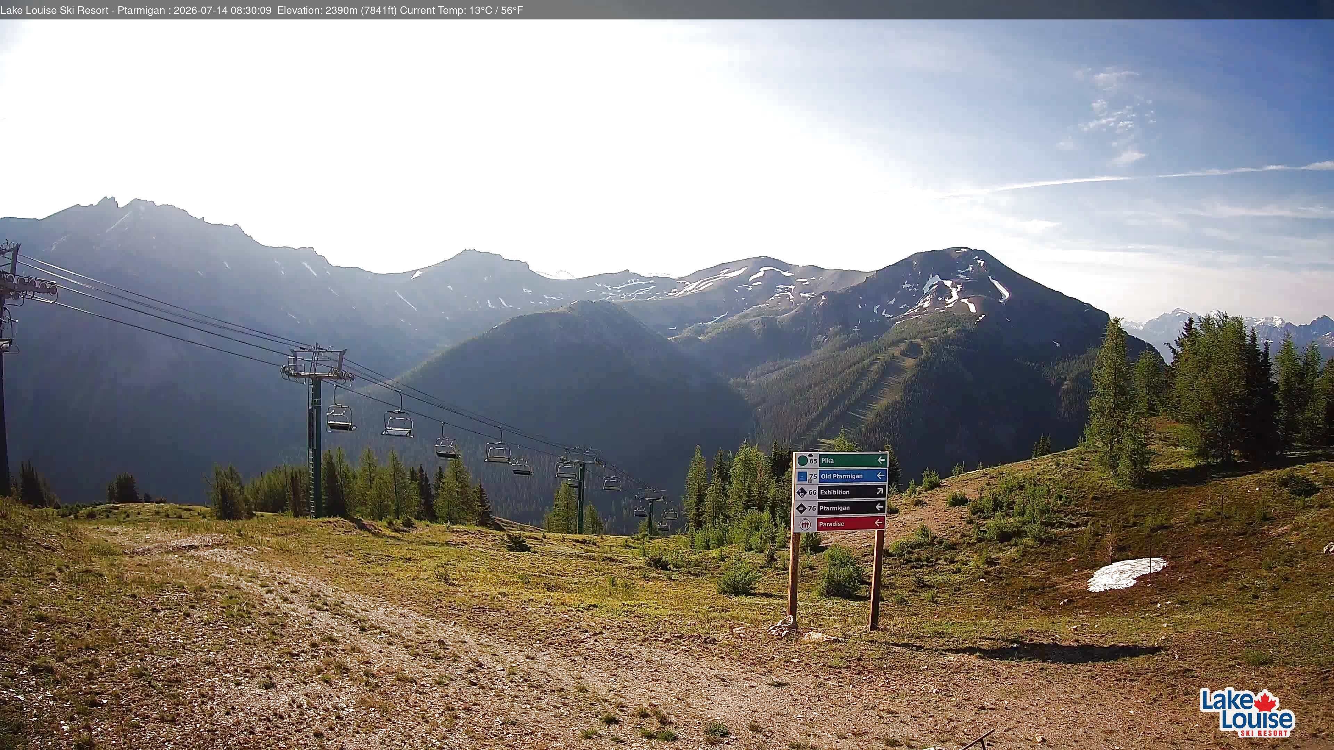Click the left arrow on the Pika sign

(881, 460)
